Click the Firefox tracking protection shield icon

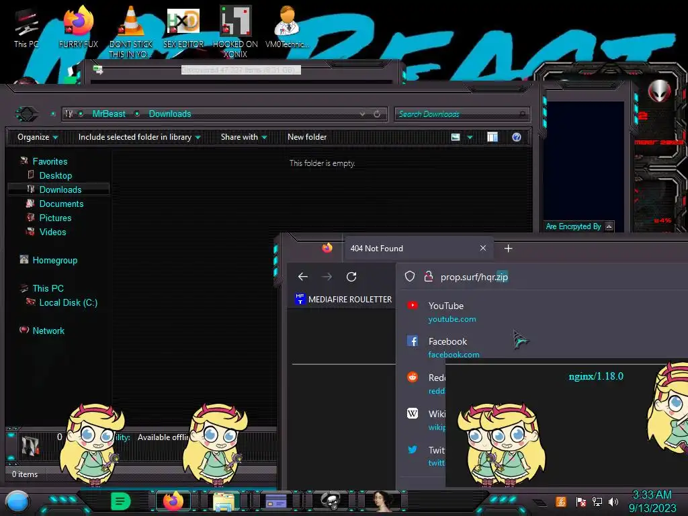tap(409, 276)
